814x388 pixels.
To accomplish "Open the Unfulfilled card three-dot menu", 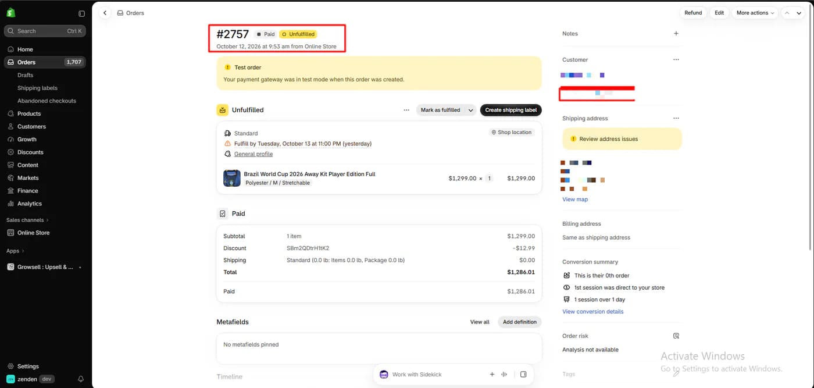I will [x=406, y=110].
